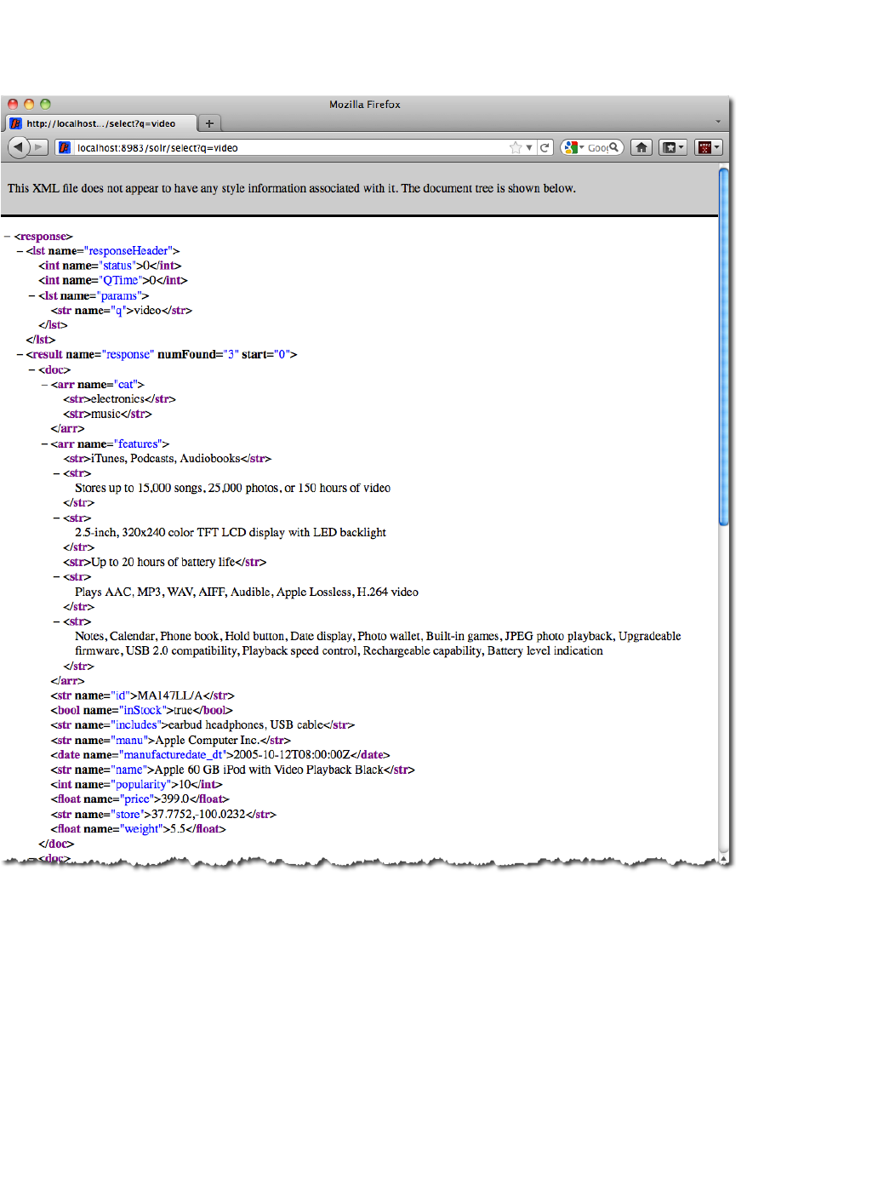Select the localhost select?q=video tab

pos(101,123)
